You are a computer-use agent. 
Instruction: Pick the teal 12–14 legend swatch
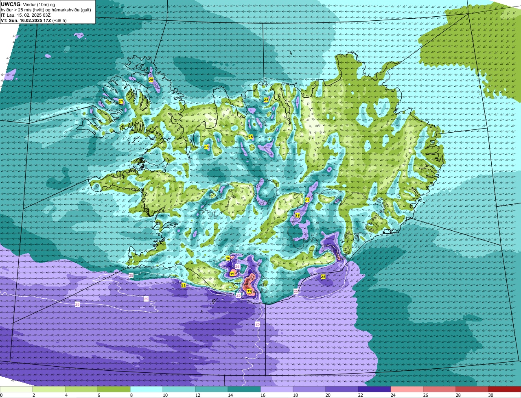[x=212, y=389]
